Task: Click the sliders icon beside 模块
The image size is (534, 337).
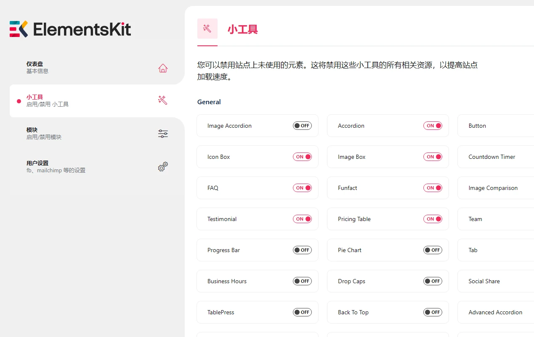Action: point(163,134)
